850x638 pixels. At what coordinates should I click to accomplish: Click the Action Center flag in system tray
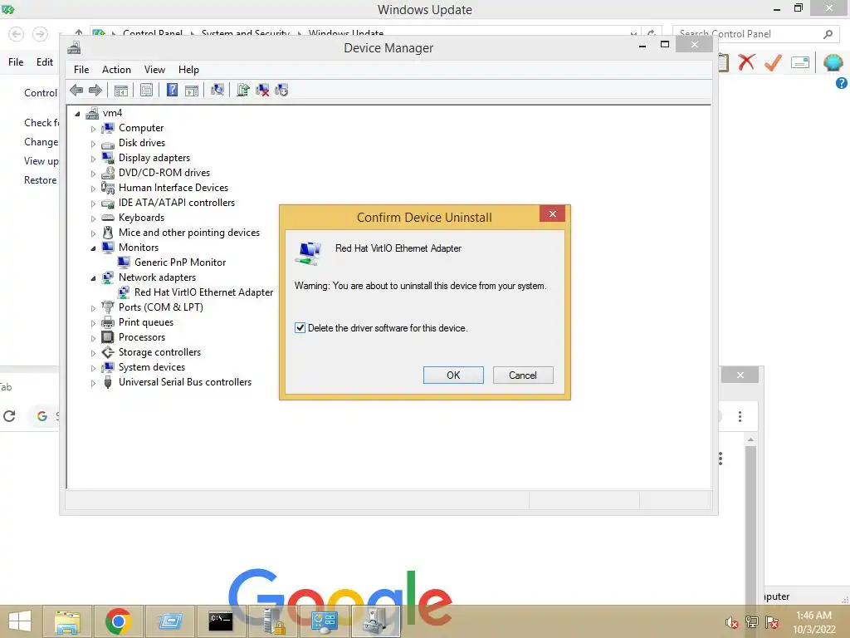[x=772, y=621]
